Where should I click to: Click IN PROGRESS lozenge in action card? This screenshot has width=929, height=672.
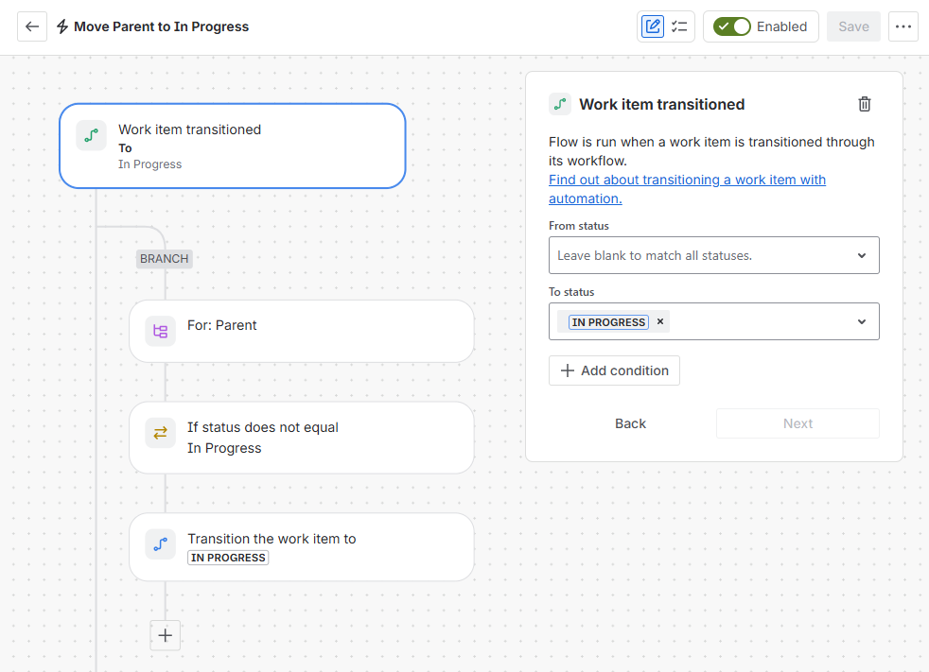coord(228,558)
